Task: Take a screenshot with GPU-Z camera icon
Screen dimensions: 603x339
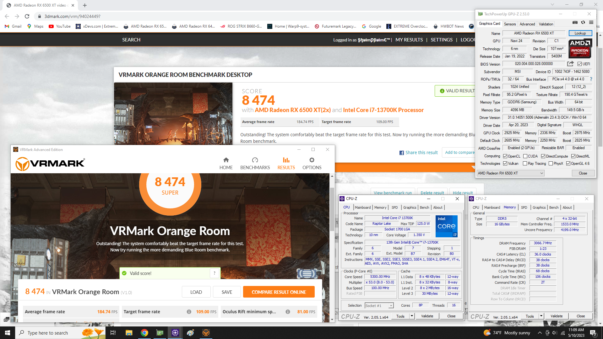Action: click(x=575, y=23)
